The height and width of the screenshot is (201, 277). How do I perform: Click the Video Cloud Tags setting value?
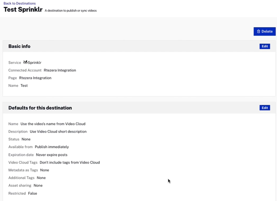click(x=69, y=162)
